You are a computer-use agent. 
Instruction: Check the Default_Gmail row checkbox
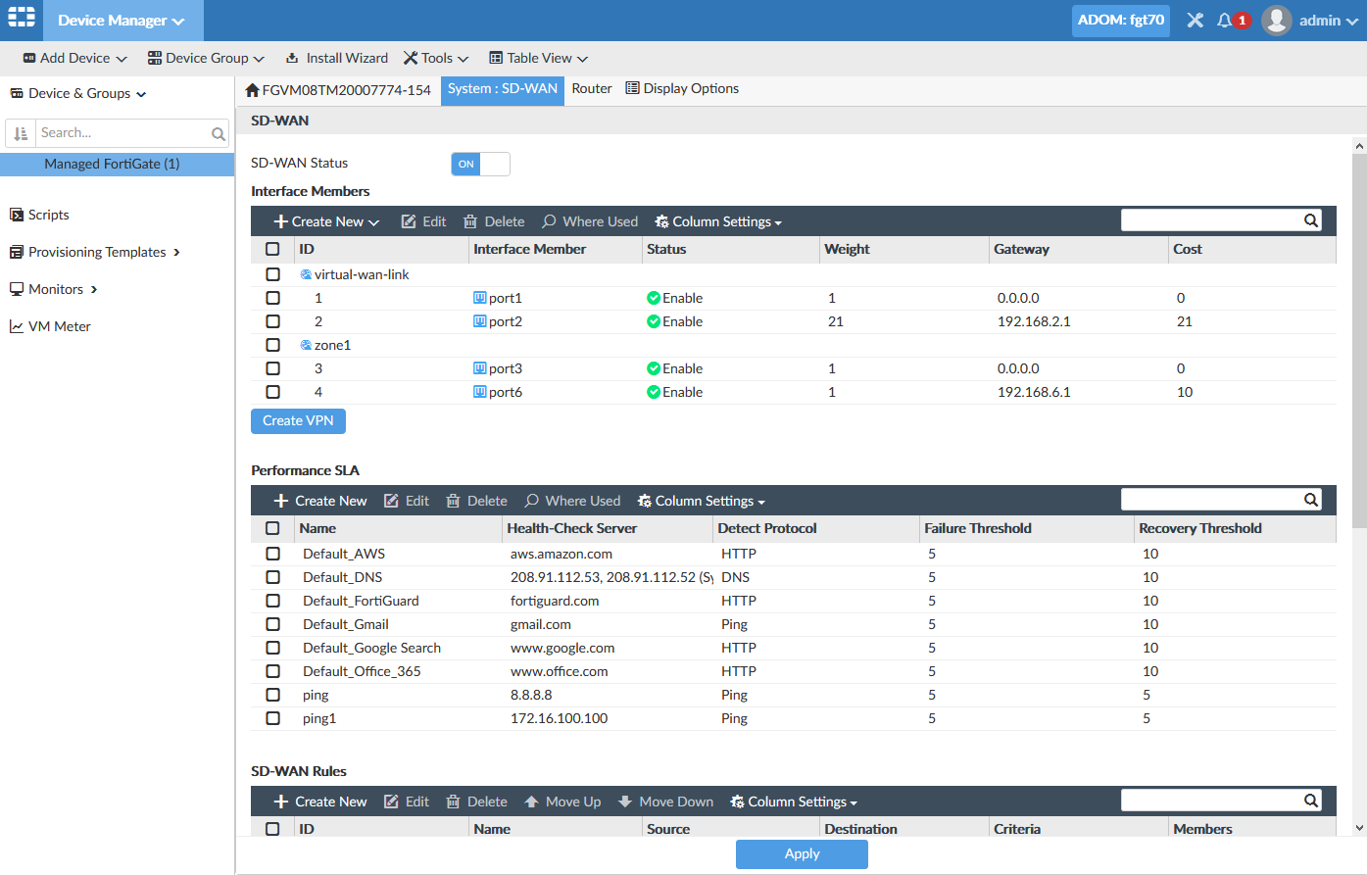click(272, 624)
